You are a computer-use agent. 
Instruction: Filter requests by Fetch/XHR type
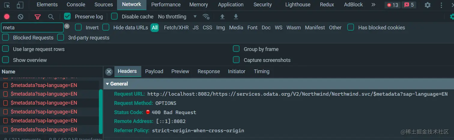pyautogui.click(x=176, y=28)
